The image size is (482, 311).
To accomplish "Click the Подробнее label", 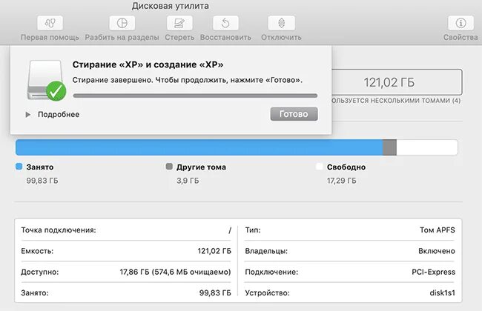I will click(59, 115).
